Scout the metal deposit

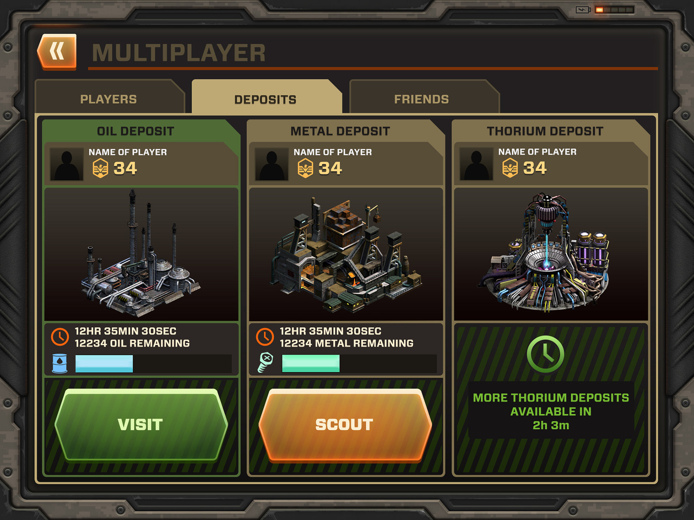(345, 425)
